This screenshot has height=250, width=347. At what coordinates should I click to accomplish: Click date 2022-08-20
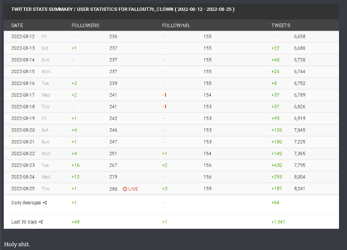pos(23,130)
